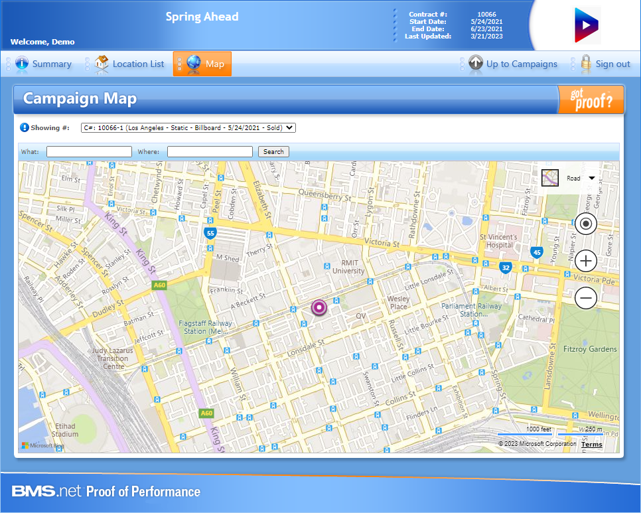Click the map zoom in plus button

586,261
